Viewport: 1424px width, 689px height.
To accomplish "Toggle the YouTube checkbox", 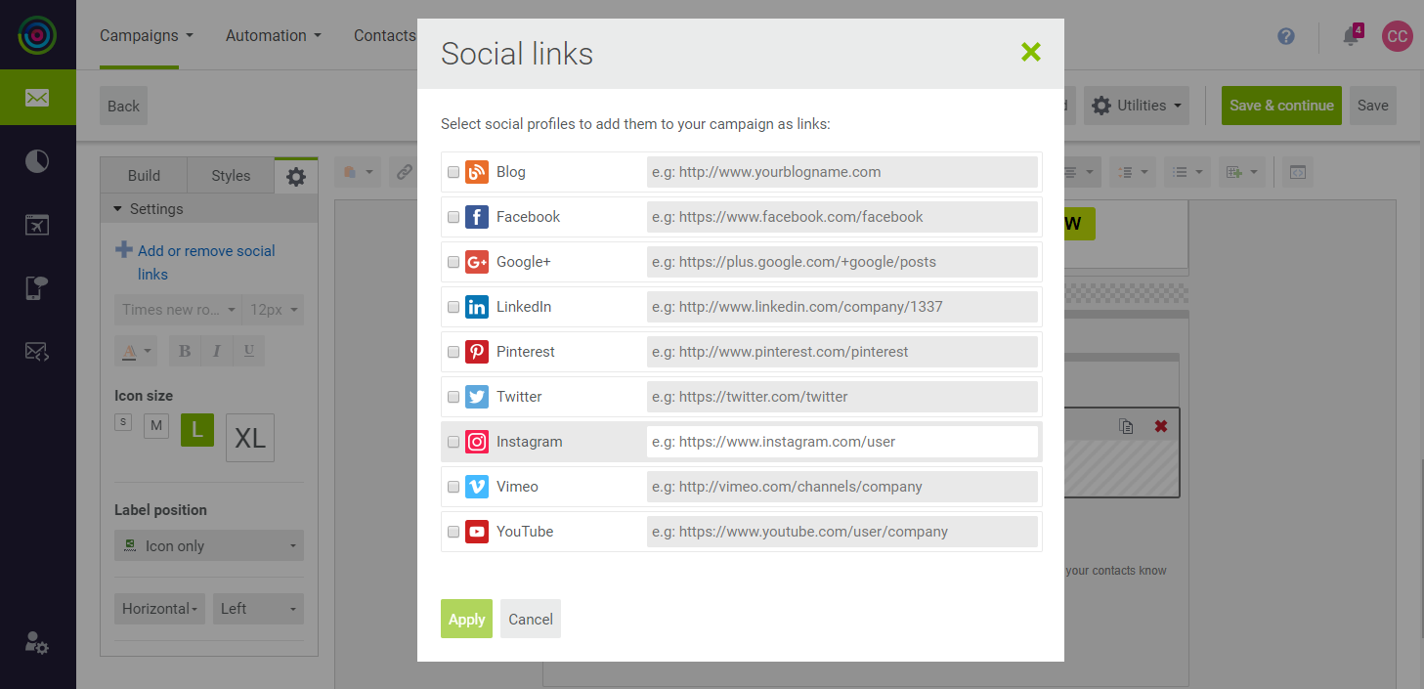I will point(453,532).
